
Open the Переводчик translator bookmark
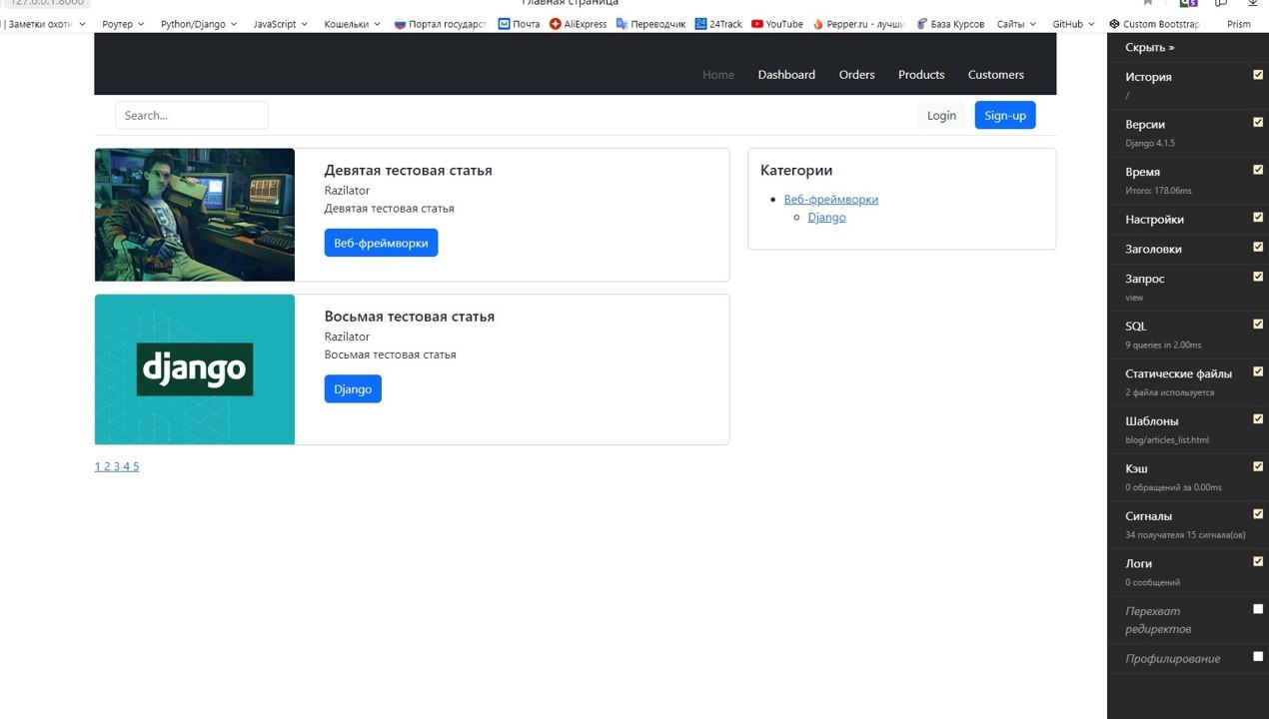coord(650,24)
